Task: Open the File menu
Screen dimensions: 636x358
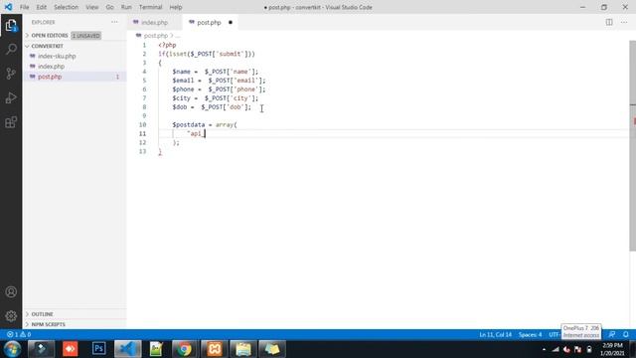Action: 24,7
